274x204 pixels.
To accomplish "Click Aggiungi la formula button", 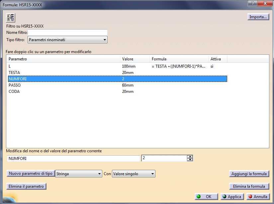I will coord(249,174).
